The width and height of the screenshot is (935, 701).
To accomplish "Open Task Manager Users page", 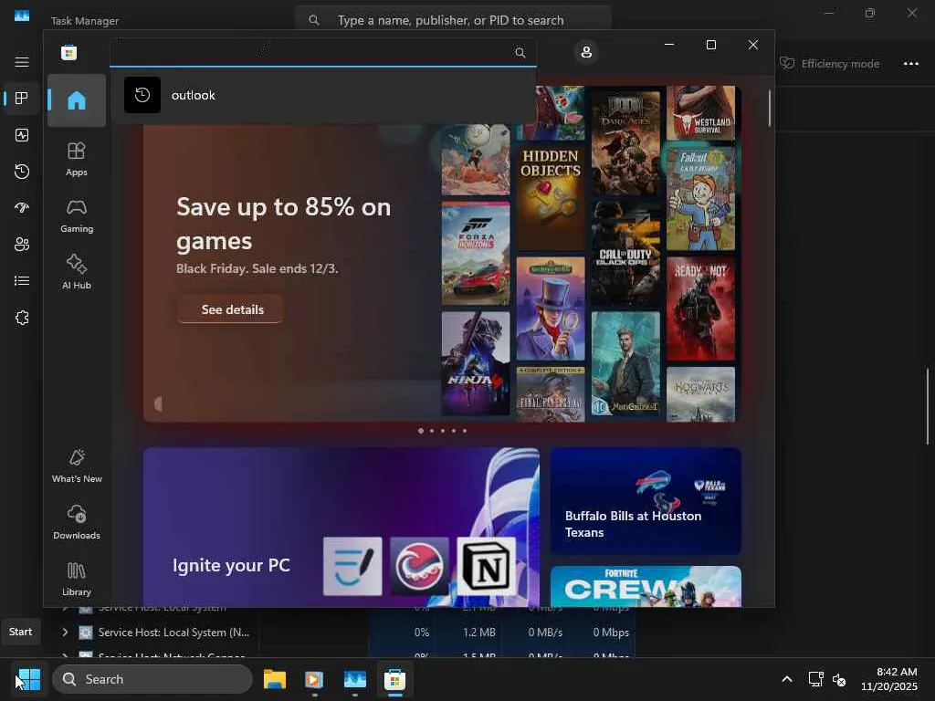I will [x=22, y=245].
